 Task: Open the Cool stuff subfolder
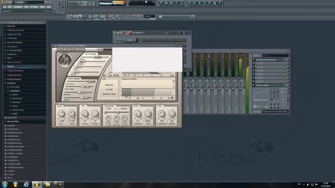coord(14,87)
